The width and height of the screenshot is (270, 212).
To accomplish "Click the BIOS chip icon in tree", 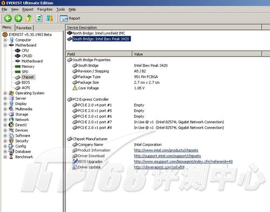I will tap(18, 82).
